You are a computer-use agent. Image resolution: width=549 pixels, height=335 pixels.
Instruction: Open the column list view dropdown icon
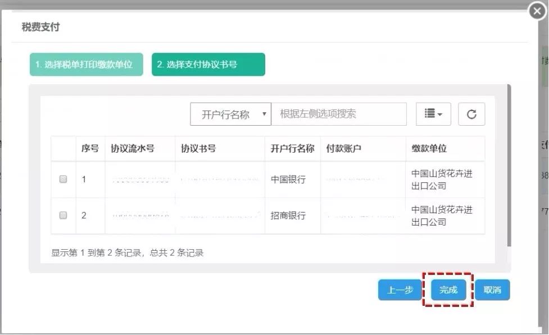click(433, 114)
